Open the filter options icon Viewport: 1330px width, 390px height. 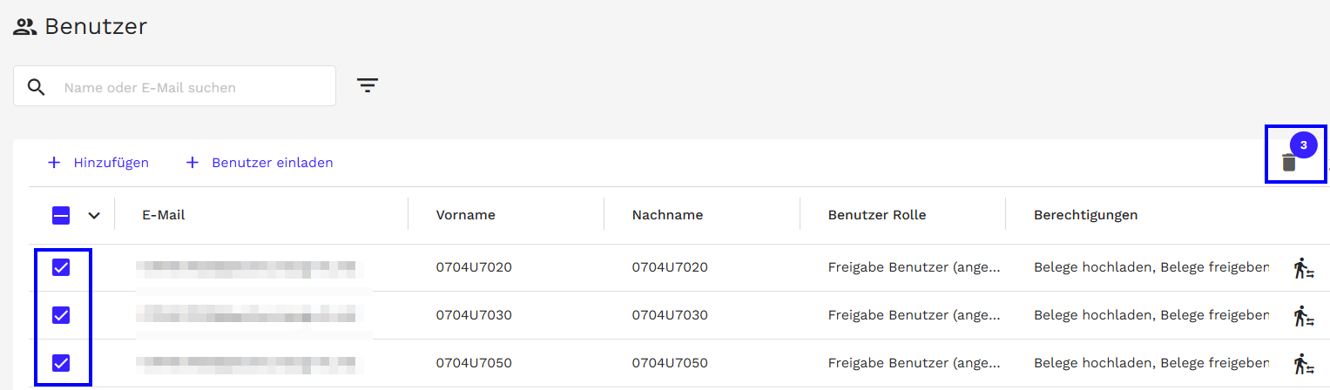[368, 85]
